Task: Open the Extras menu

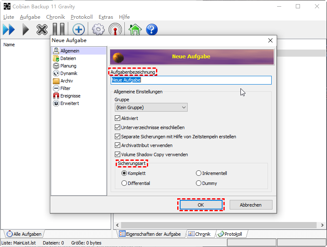Action: [x=106, y=17]
